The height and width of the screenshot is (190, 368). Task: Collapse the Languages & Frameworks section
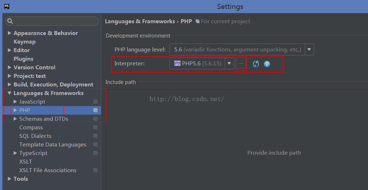[9, 93]
